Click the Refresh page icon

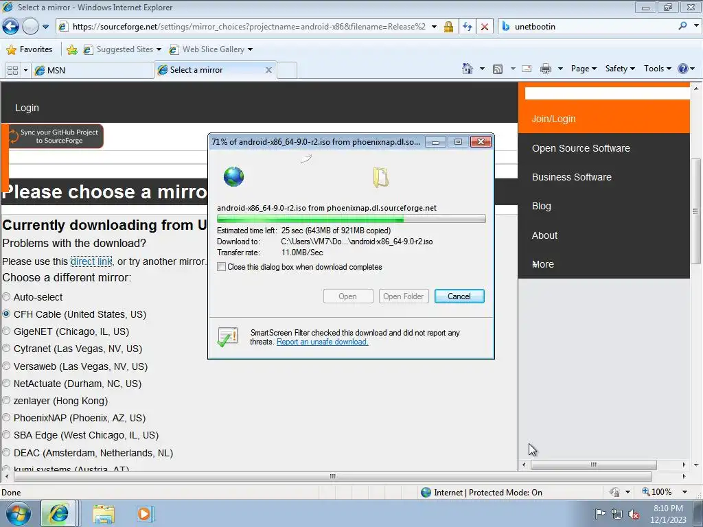pos(467,27)
